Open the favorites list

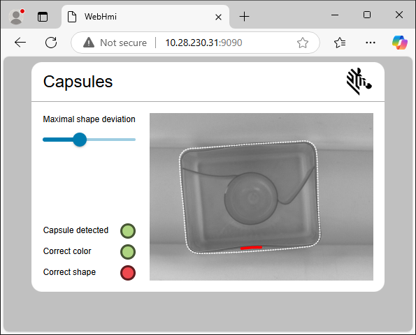[340, 43]
